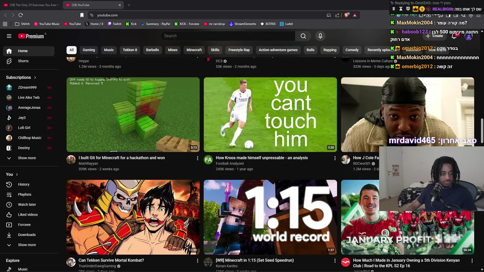Click the search magnifier button

pyautogui.click(x=303, y=36)
